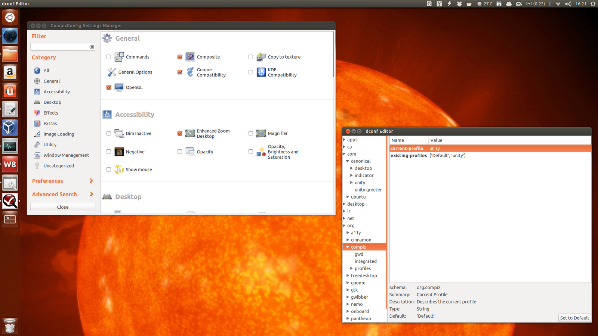This screenshot has height=336, width=598.
Task: Expand the unity node under canonical
Action: 351,183
